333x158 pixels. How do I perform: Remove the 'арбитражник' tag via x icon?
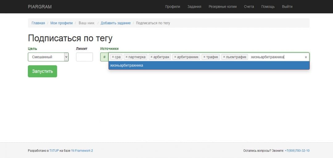coord(175,57)
